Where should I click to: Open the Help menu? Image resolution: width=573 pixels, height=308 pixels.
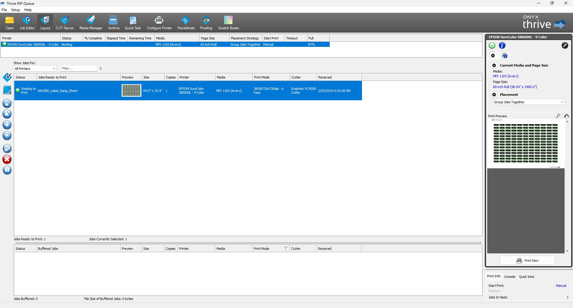tap(28, 10)
